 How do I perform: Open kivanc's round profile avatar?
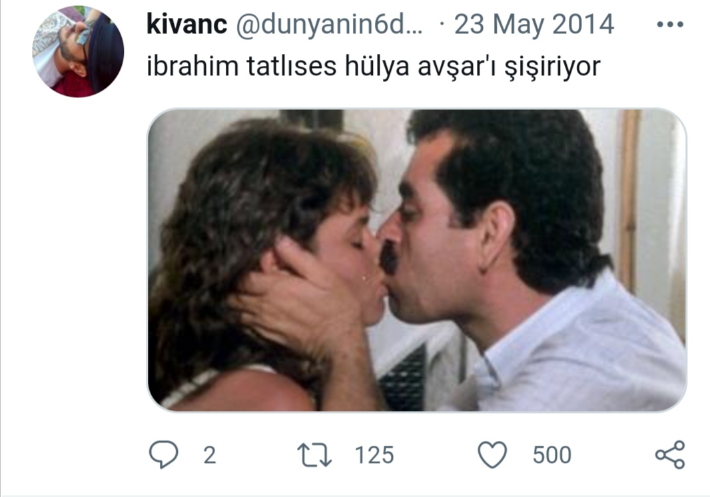coord(78,51)
